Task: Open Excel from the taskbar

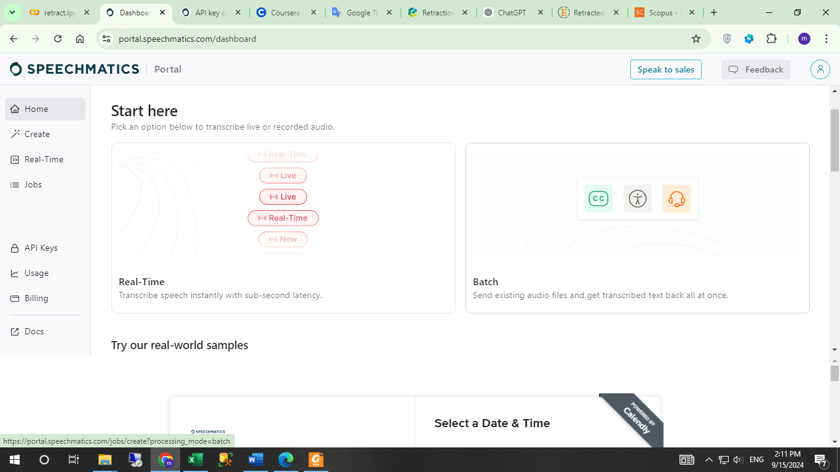Action: click(x=195, y=460)
